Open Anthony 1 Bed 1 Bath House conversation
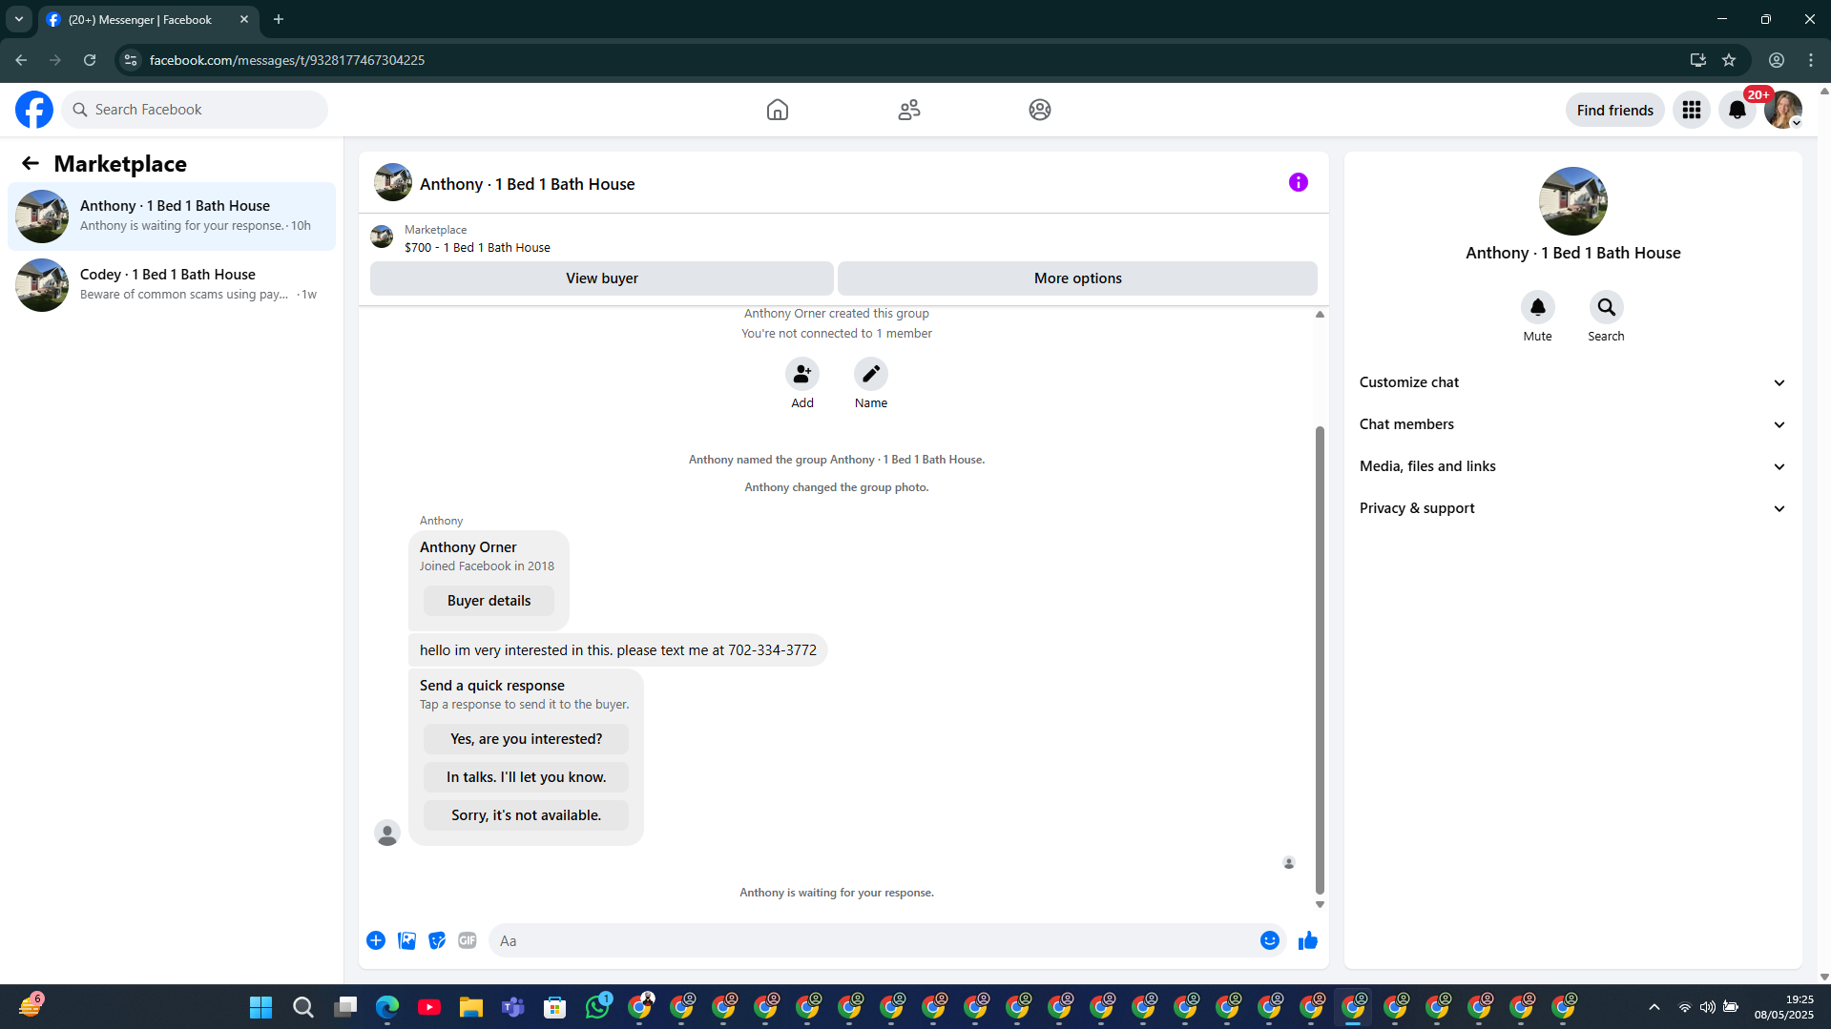The image size is (1831, 1029). (172, 216)
